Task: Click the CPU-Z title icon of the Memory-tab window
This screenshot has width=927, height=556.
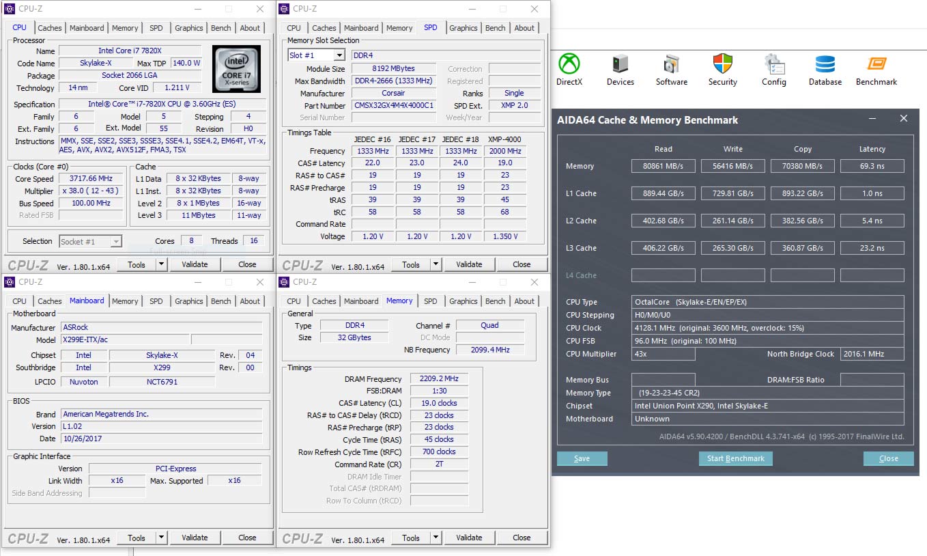Action: (285, 282)
